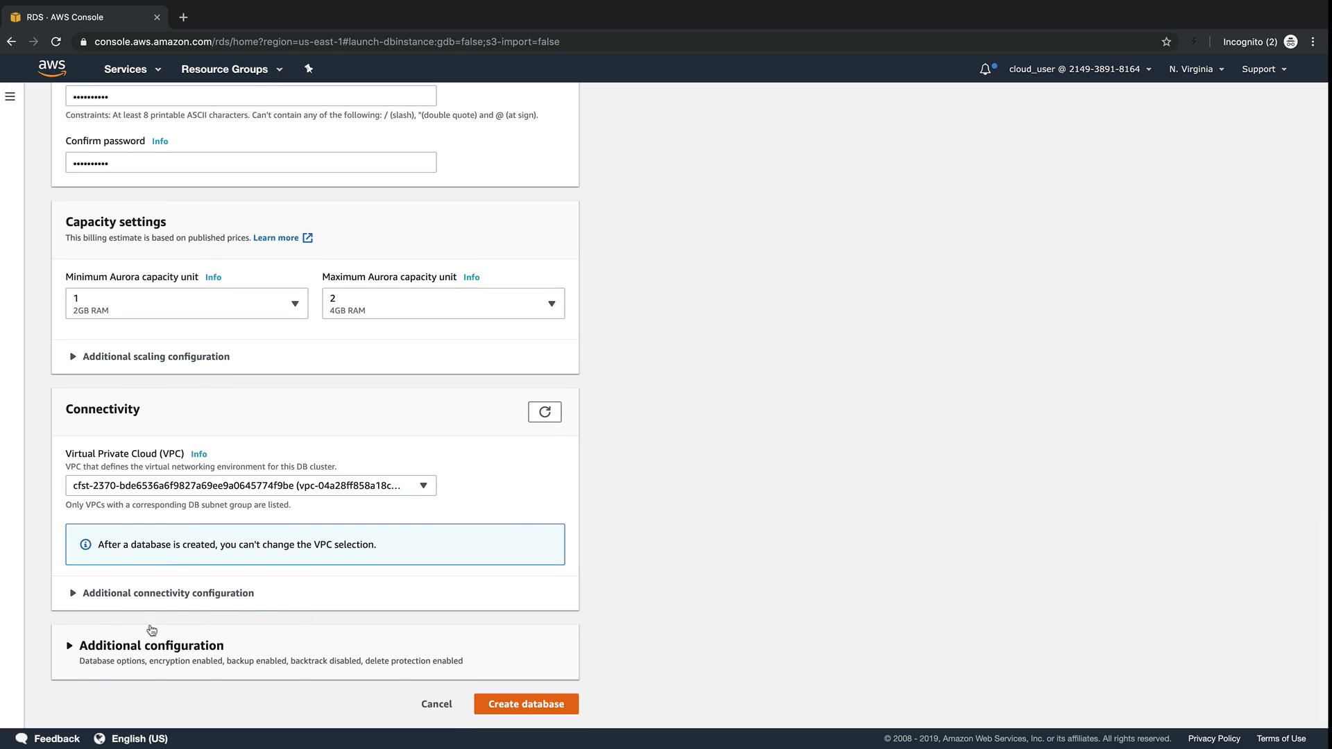The image size is (1332, 749).
Task: Open Maximum Aurora capacity unit dropdown
Action: click(x=443, y=304)
